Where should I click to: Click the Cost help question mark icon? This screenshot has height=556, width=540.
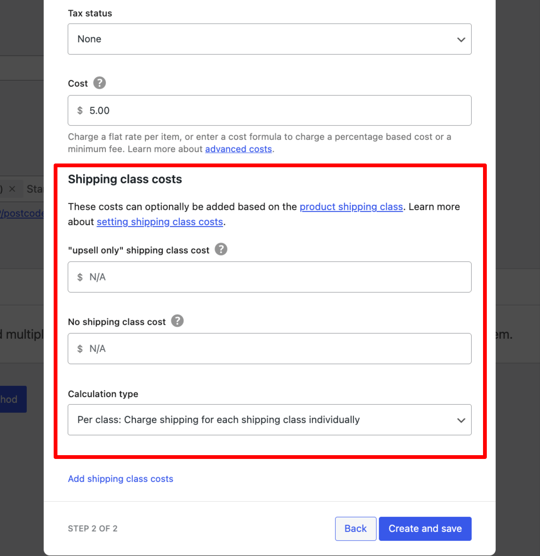pyautogui.click(x=99, y=83)
